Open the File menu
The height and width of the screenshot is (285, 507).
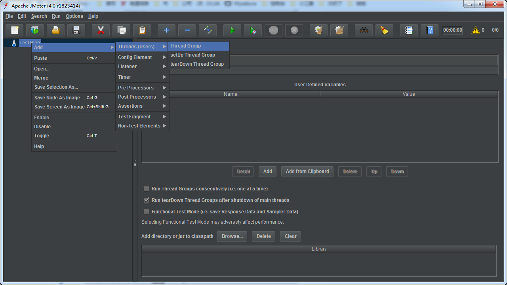tap(9, 16)
